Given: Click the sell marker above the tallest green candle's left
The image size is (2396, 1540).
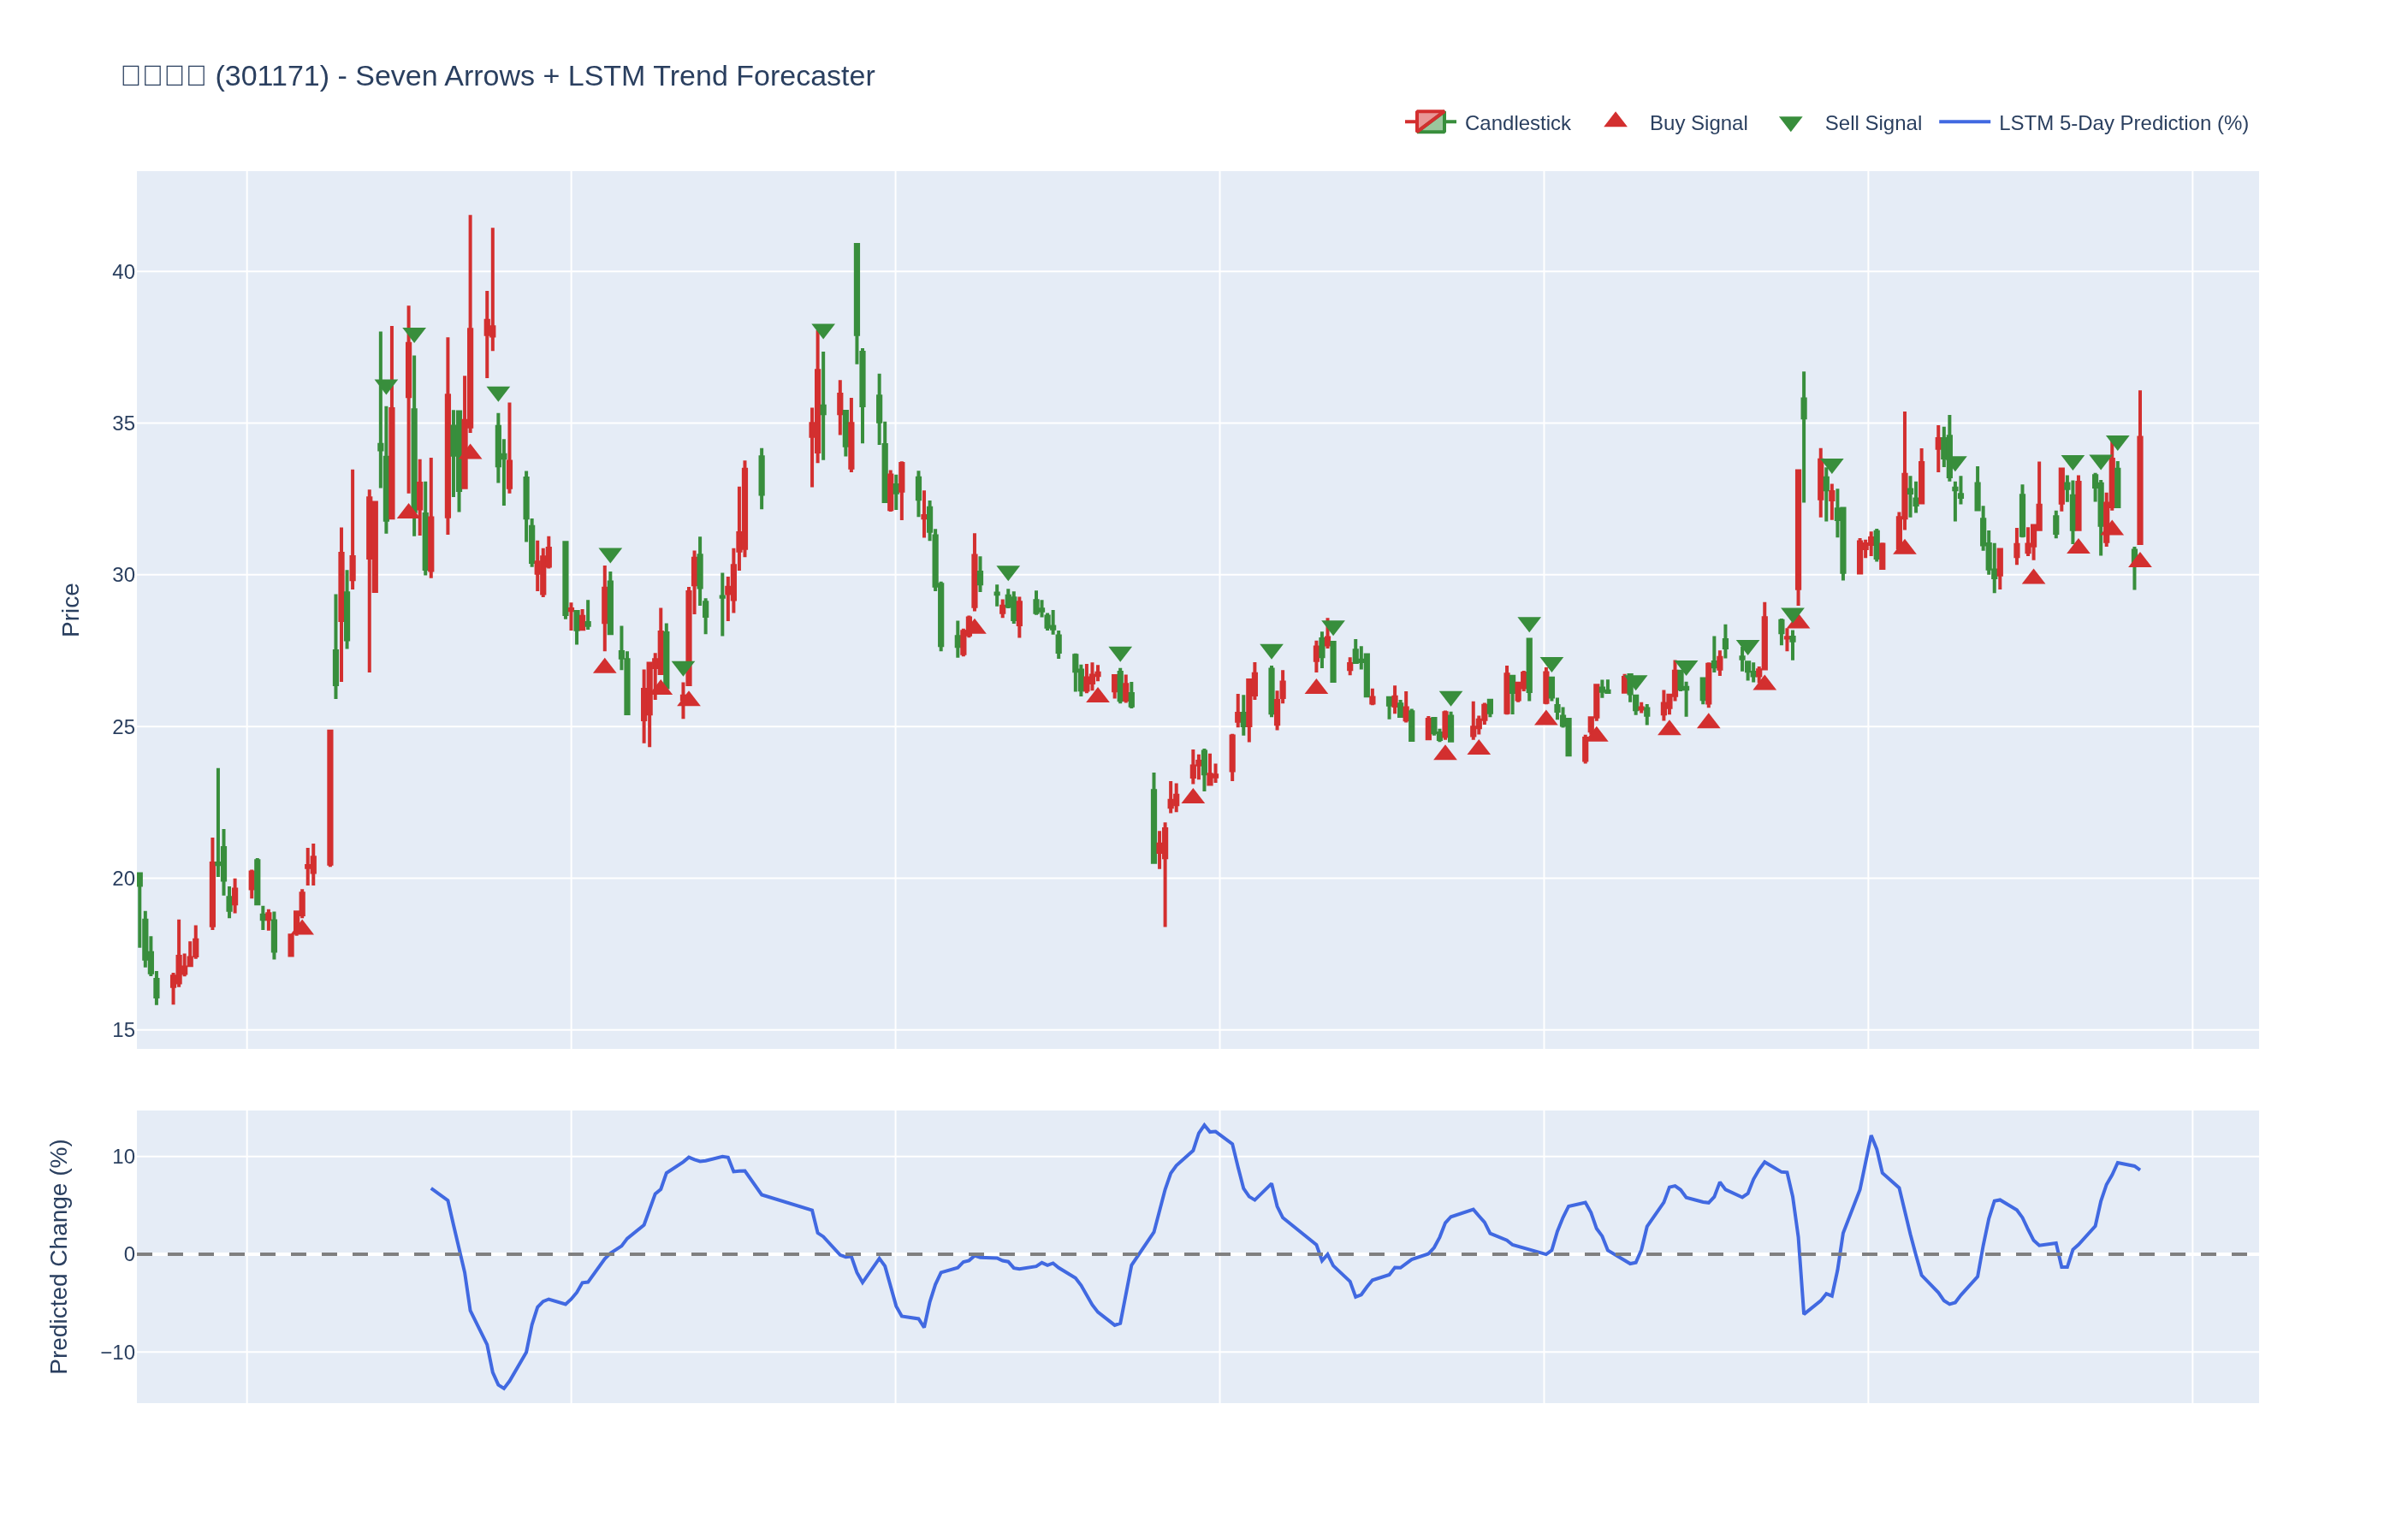Looking at the screenshot, I should pos(822,331).
